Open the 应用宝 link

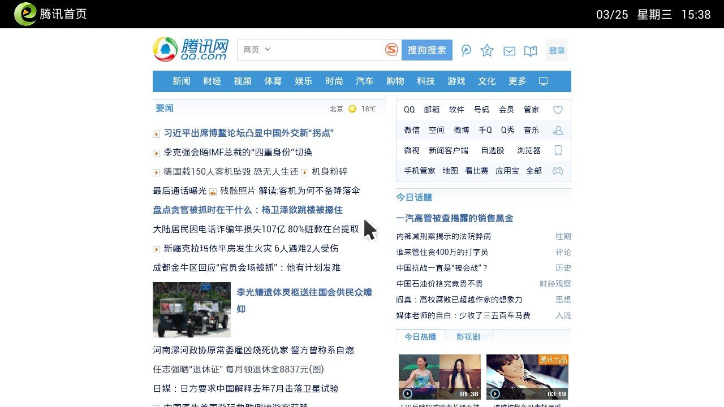pos(507,171)
